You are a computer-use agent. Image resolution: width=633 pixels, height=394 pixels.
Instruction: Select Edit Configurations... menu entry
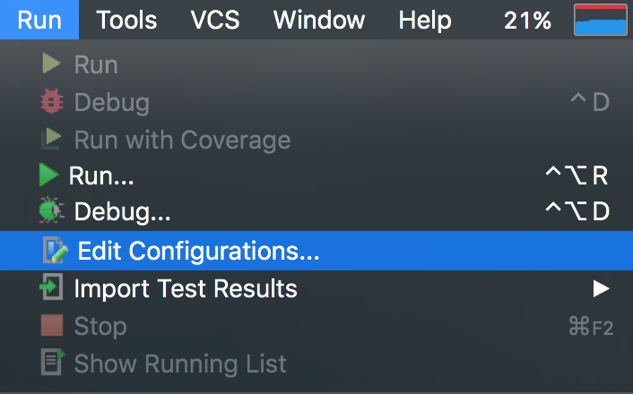[198, 251]
